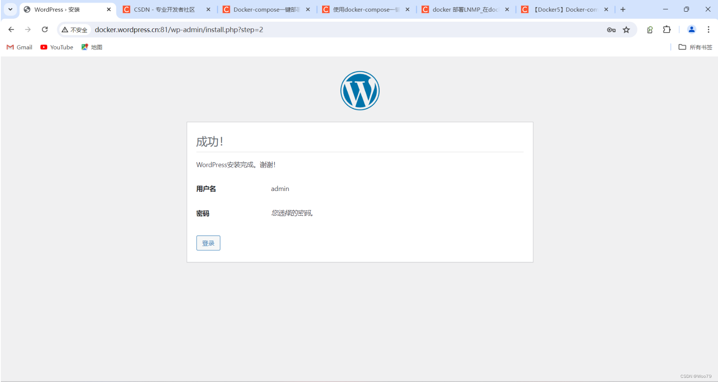The image size is (718, 382).
Task: Click the WordPress logo on the page
Action: 360,90
